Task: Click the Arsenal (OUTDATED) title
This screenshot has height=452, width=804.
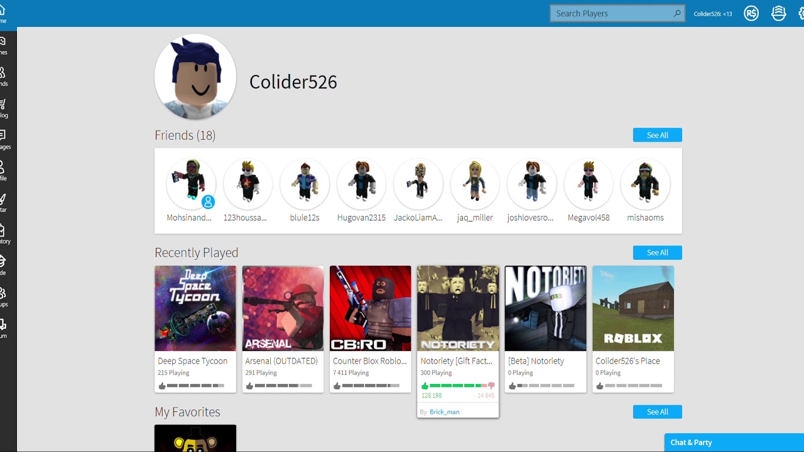Action: coord(281,361)
